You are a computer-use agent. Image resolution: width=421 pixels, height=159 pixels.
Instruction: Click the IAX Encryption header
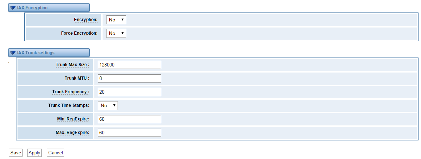49,8
